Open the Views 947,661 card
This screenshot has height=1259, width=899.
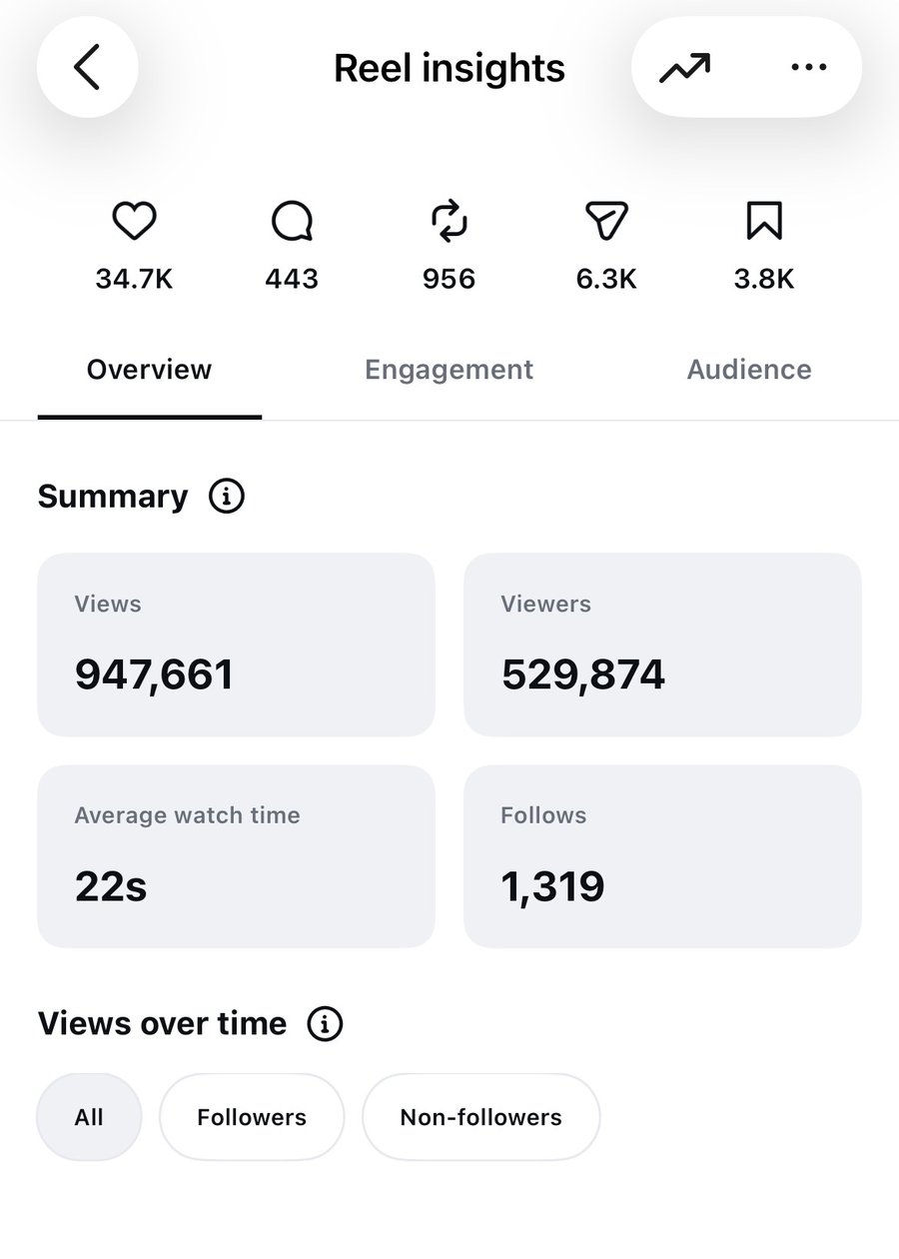point(236,645)
